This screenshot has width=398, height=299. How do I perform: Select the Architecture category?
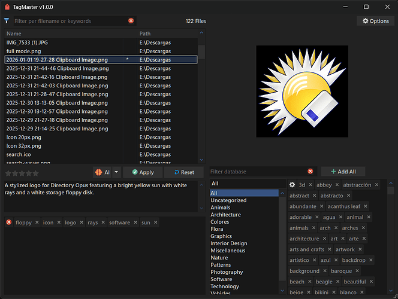click(225, 215)
